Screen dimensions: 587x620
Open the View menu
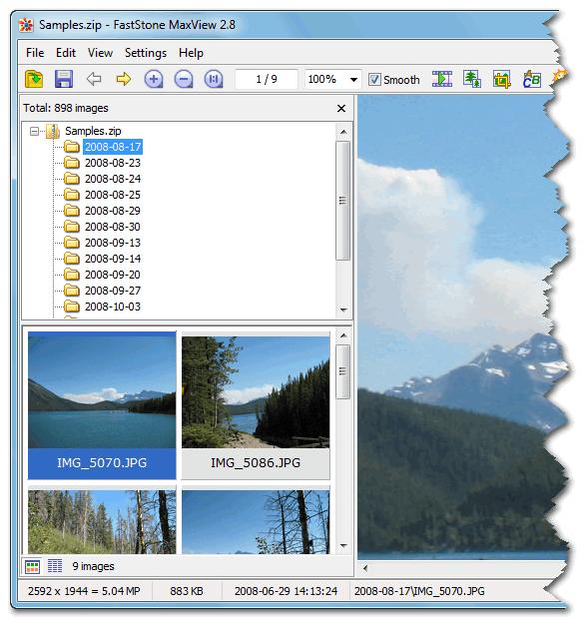click(100, 53)
